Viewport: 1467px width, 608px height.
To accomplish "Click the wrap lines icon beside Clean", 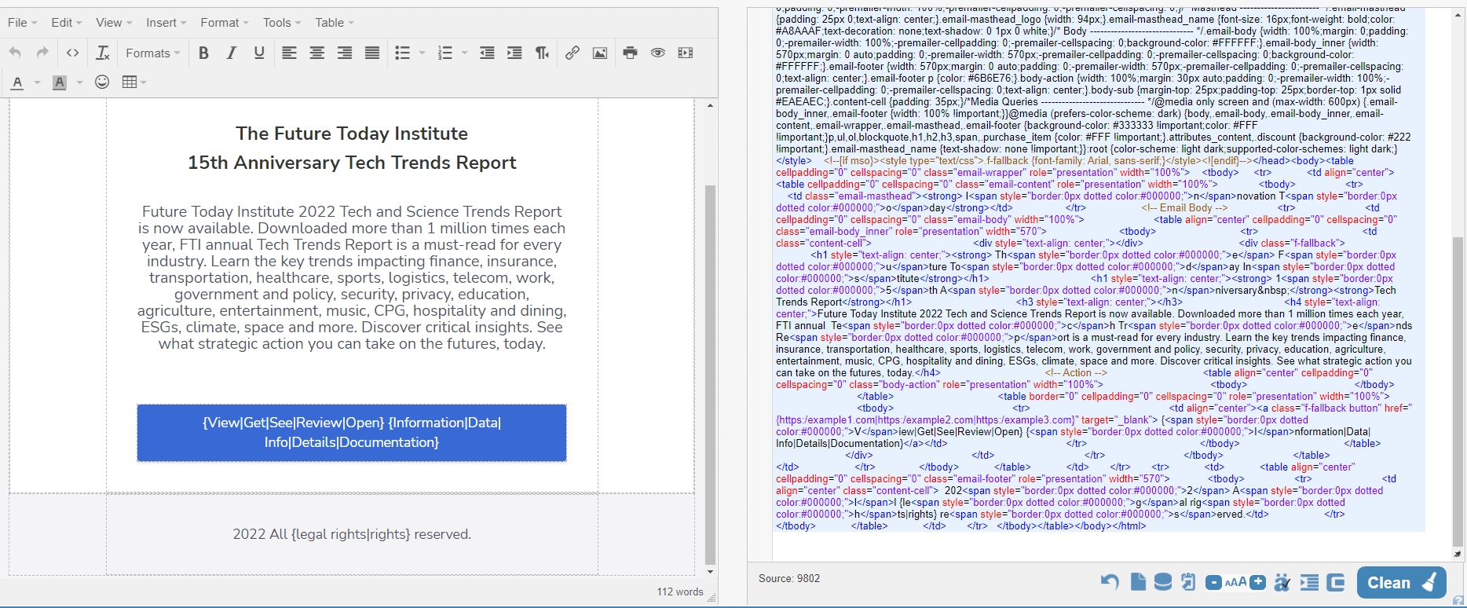I will (1335, 582).
